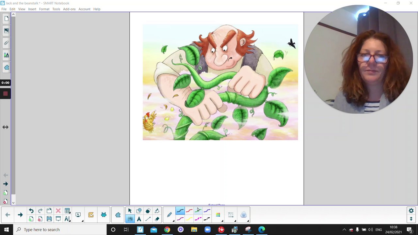418x235 pixels.
Task: Pick the green pen style
Action: 198,211
